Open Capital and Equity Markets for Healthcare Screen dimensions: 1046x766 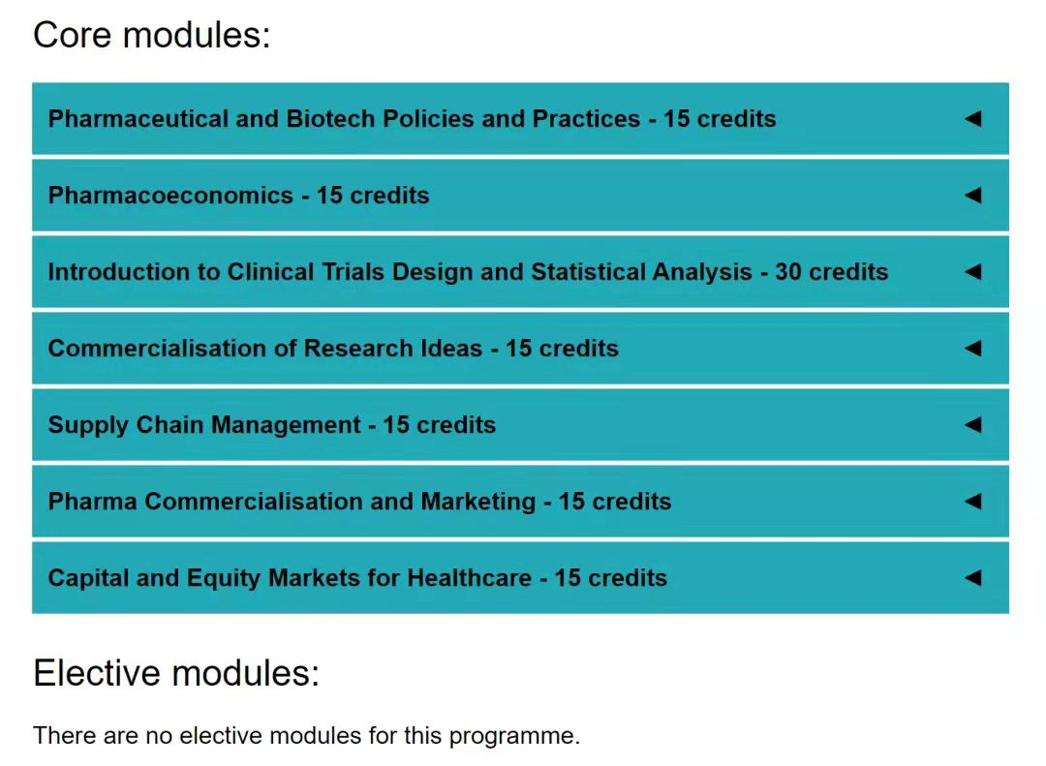tap(520, 578)
